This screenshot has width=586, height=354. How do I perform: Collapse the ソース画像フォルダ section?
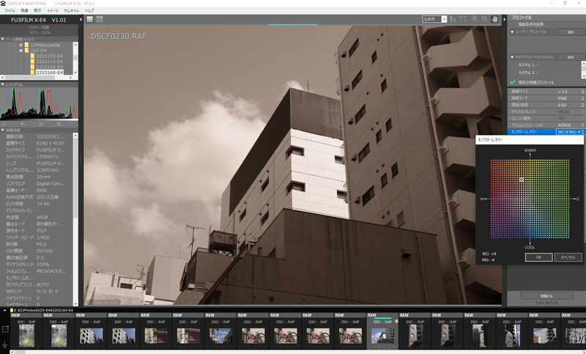point(3,40)
